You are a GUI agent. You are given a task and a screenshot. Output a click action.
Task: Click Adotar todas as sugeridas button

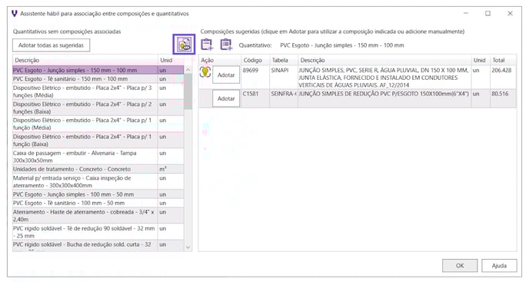point(52,45)
